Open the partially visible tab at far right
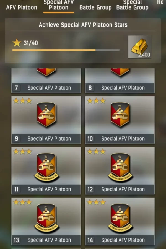 point(160,2)
